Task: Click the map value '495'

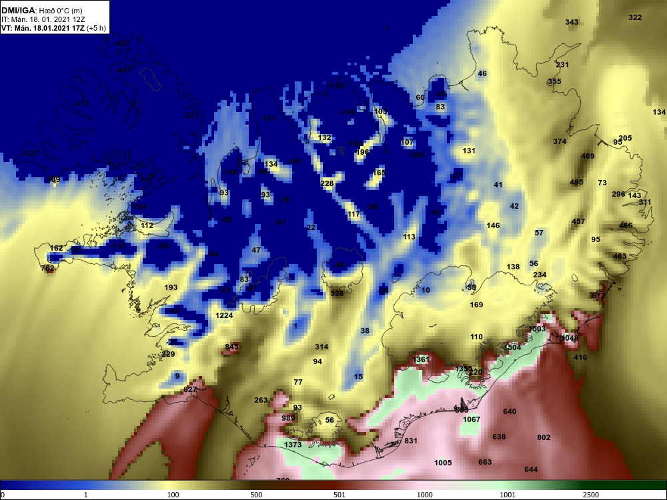Action: [576, 183]
